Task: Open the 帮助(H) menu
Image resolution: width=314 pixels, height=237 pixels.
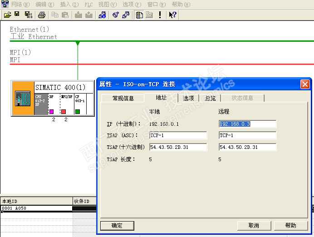Action: click(181, 4)
